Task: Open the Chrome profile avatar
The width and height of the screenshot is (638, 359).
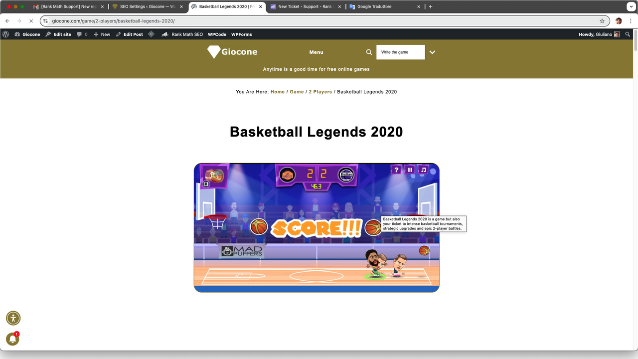Action: pyautogui.click(x=619, y=21)
